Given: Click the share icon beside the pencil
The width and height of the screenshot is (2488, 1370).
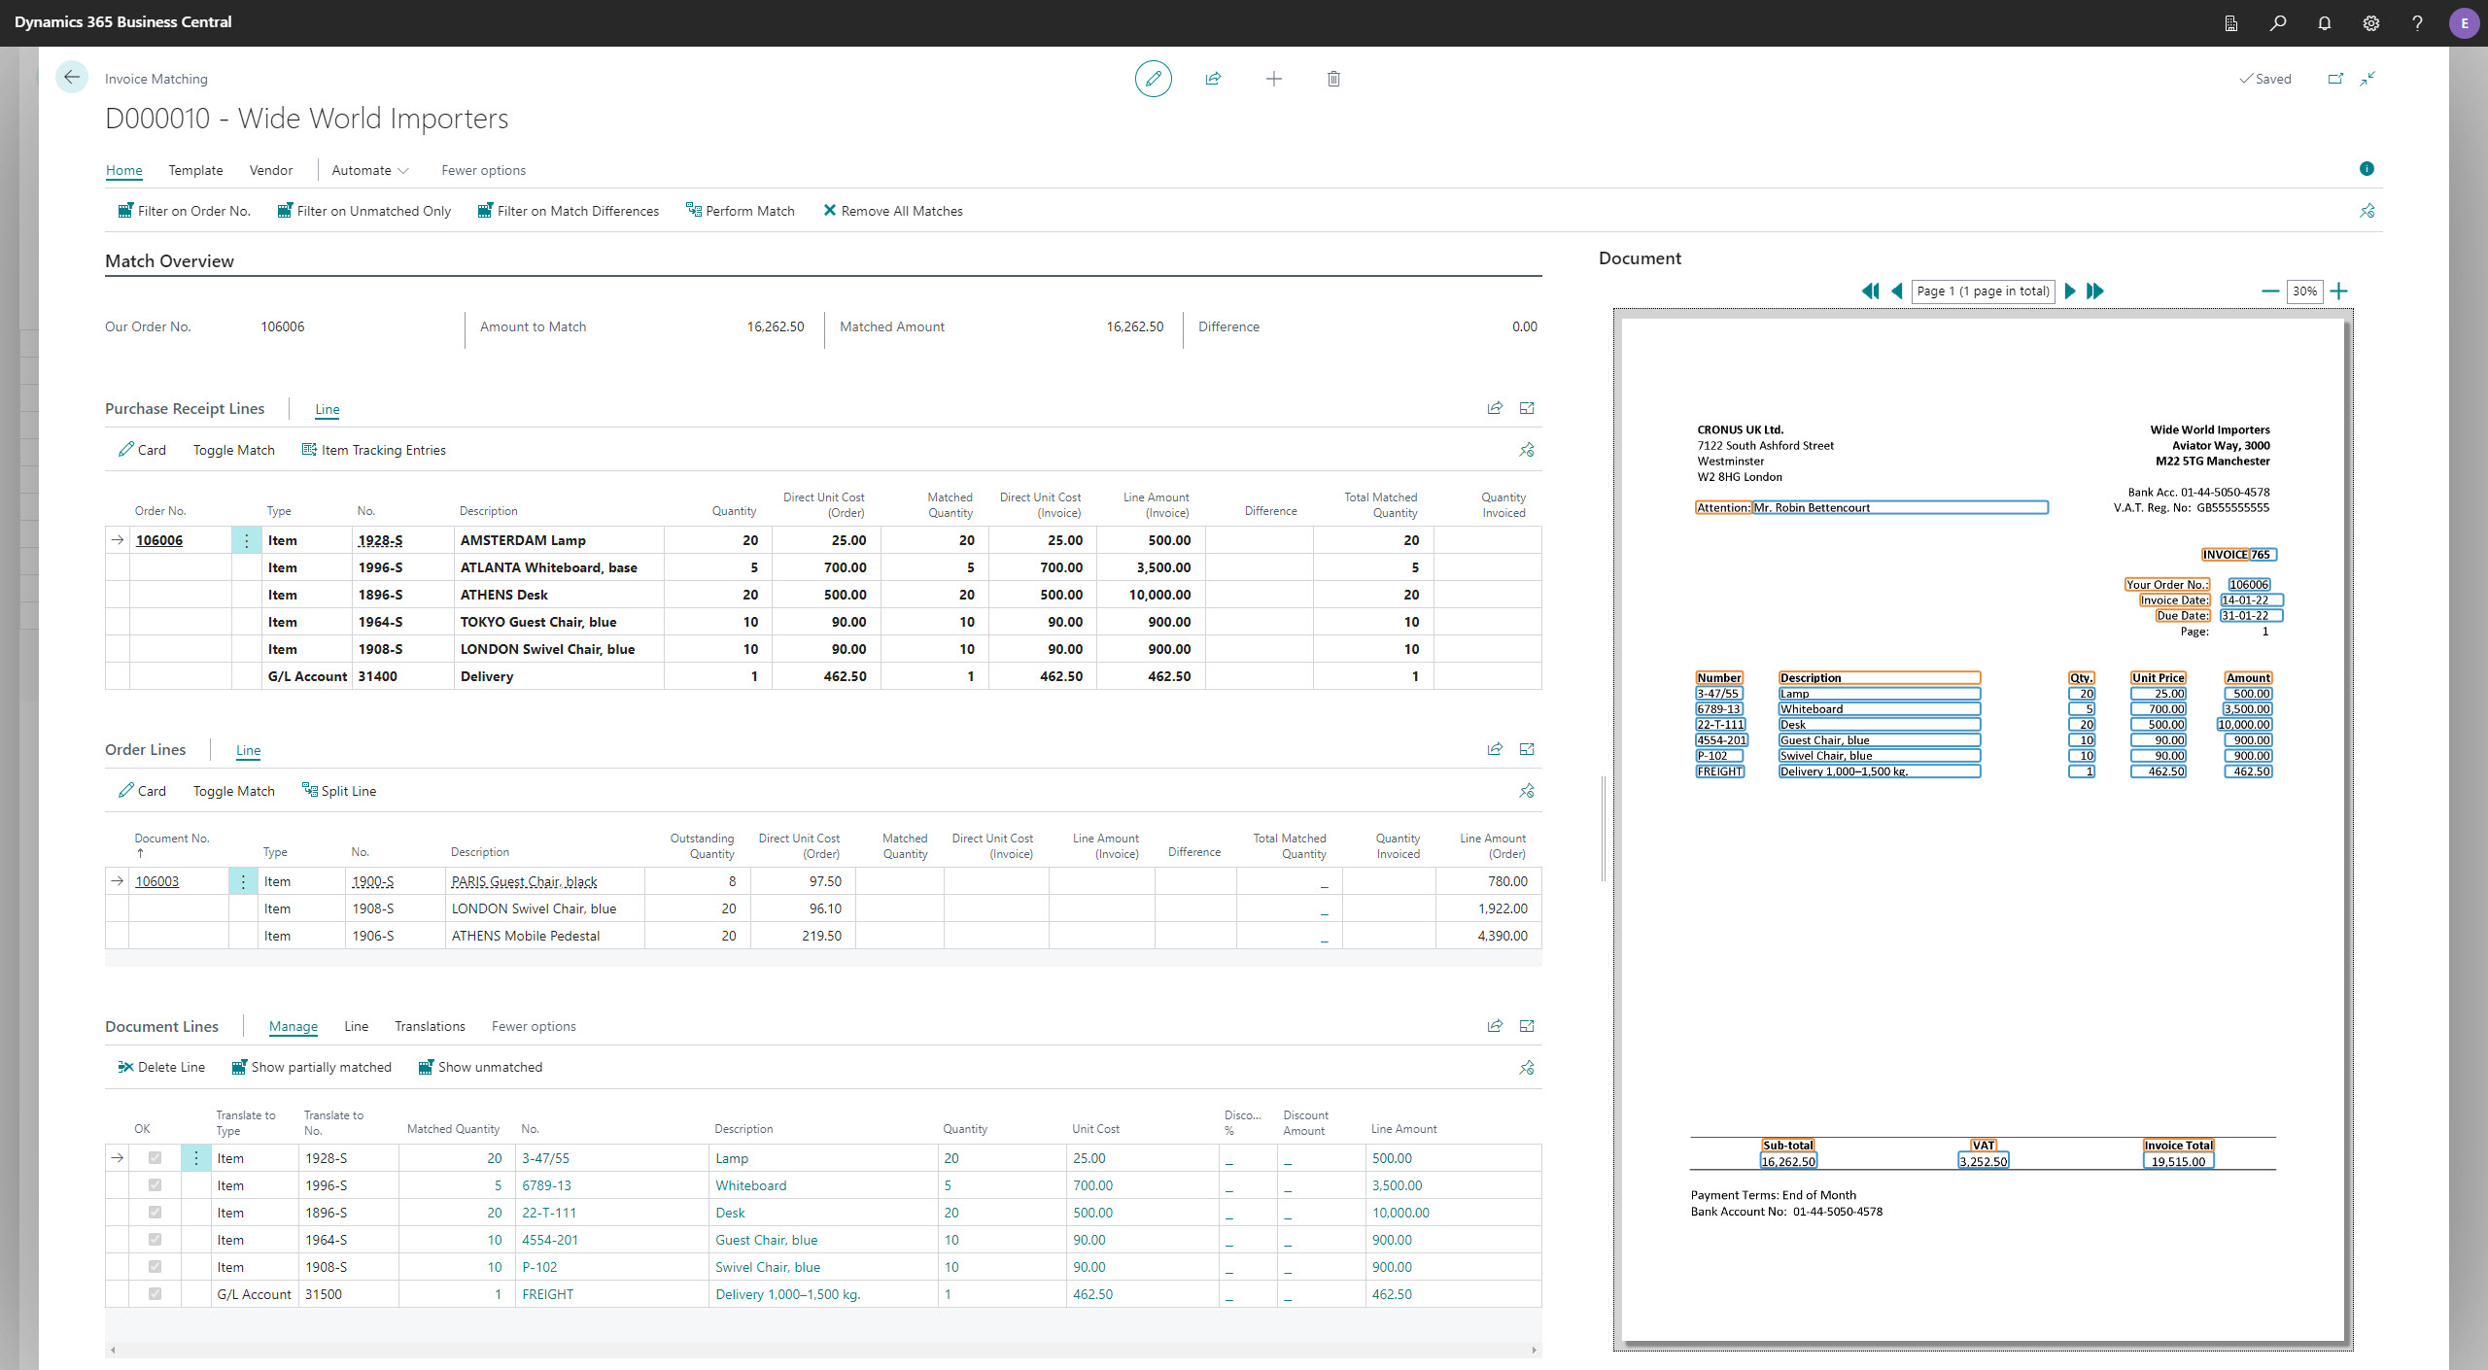Looking at the screenshot, I should pos(1213,79).
